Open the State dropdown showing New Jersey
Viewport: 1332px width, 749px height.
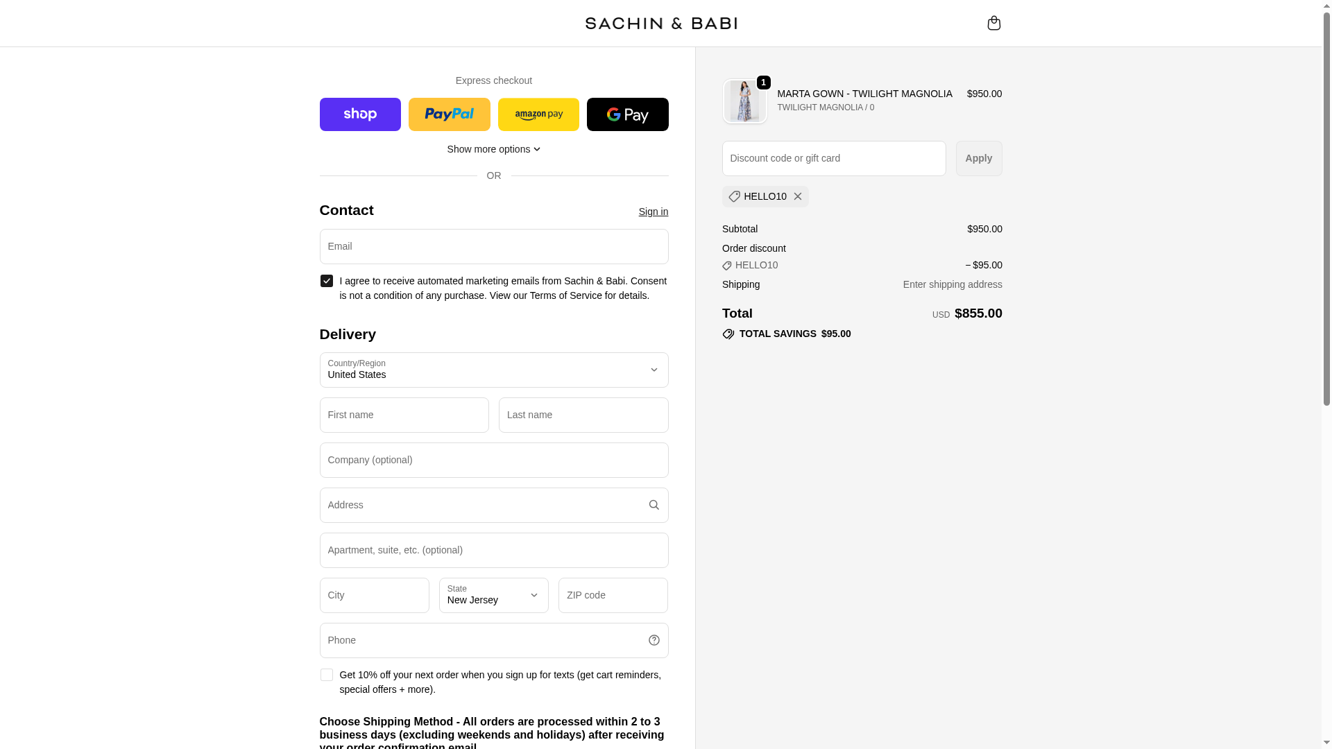point(493,595)
